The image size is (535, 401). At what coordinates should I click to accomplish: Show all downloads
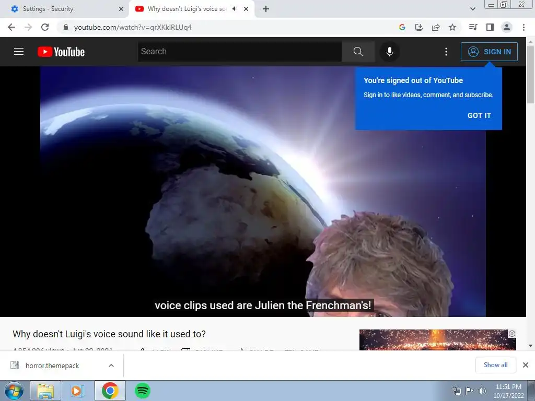496,365
